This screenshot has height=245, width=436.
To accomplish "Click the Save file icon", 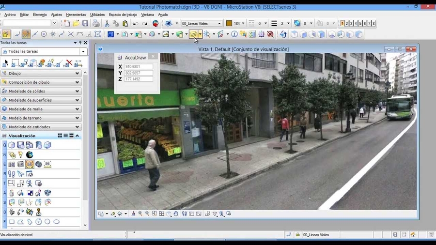I will pos(85,23).
